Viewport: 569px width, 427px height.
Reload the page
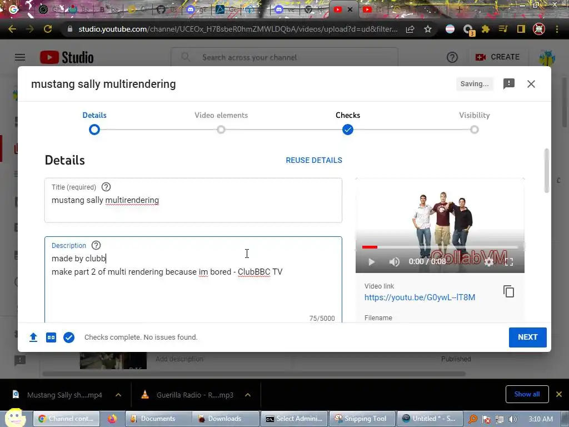pos(48,29)
